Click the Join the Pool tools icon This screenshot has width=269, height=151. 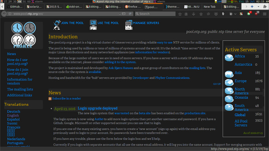(57, 25)
